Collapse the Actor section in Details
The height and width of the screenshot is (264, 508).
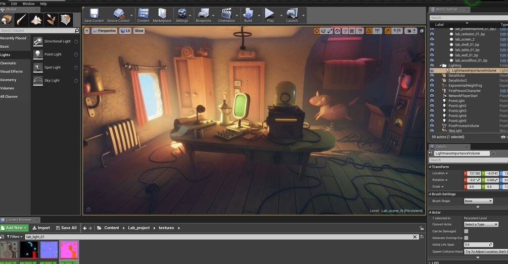point(430,213)
